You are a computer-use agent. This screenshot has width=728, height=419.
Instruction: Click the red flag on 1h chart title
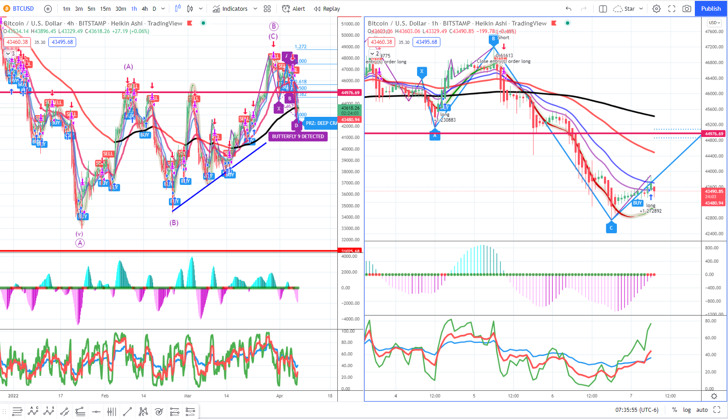(554, 23)
